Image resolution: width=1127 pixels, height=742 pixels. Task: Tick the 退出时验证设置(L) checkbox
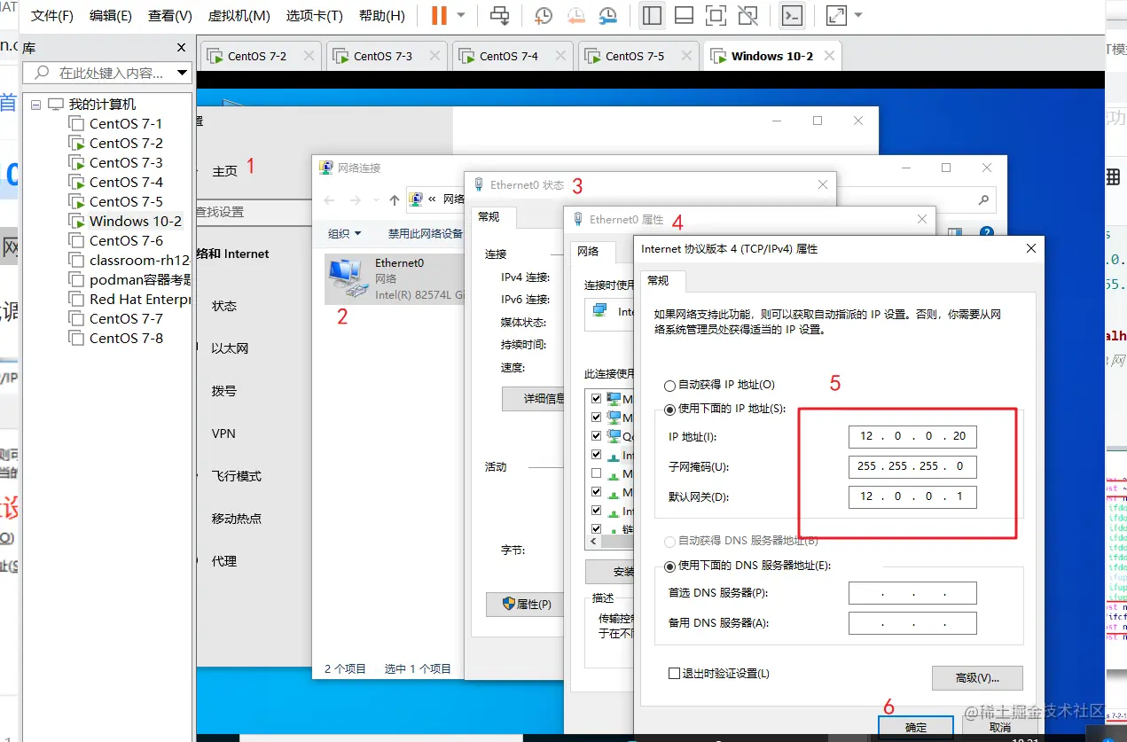(x=674, y=674)
